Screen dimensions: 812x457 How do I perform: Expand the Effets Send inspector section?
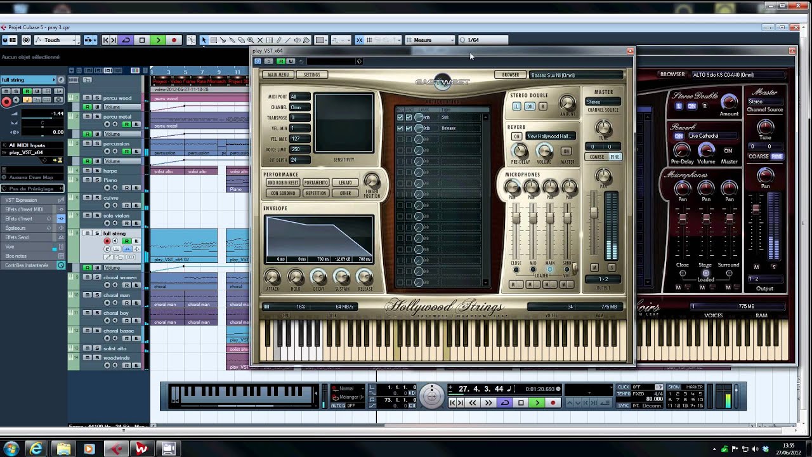click(32, 237)
